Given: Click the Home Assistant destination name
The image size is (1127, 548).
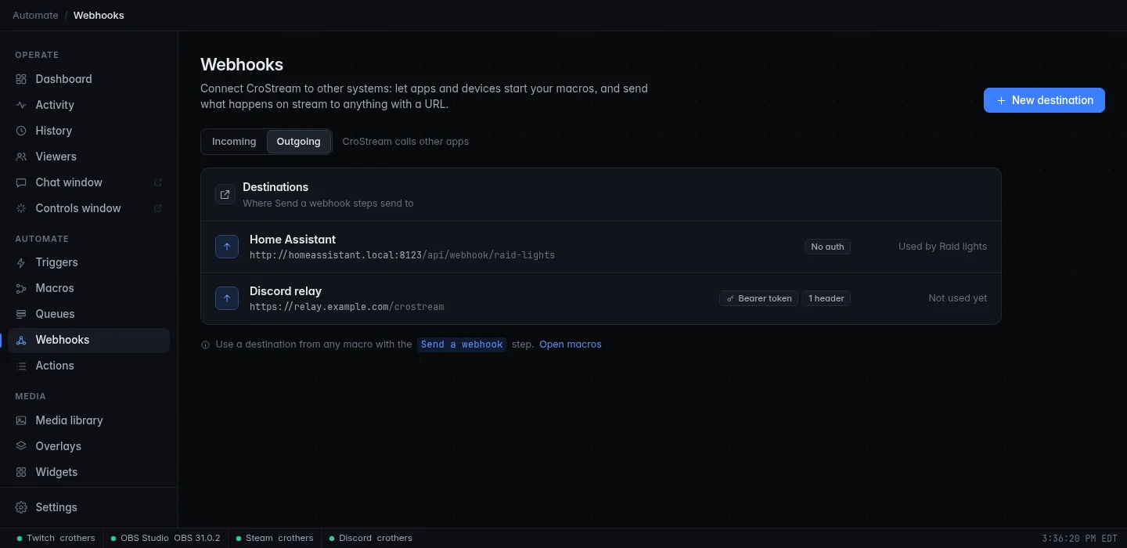Looking at the screenshot, I should [x=293, y=240].
